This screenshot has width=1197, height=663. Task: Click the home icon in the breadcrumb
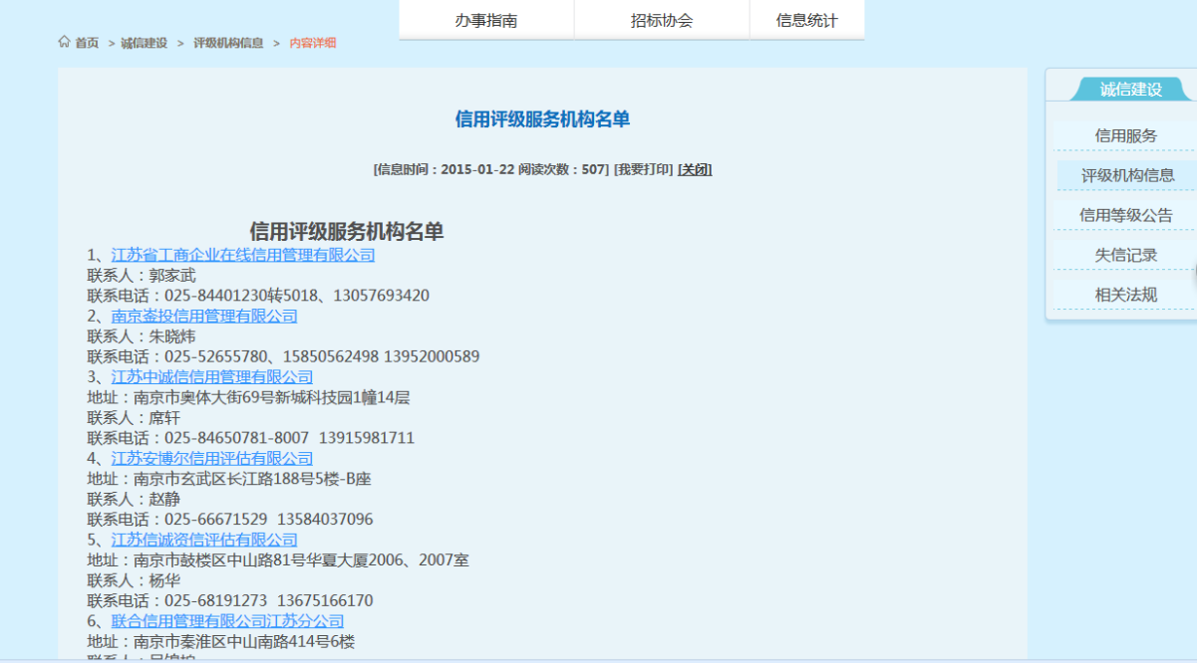(x=65, y=42)
